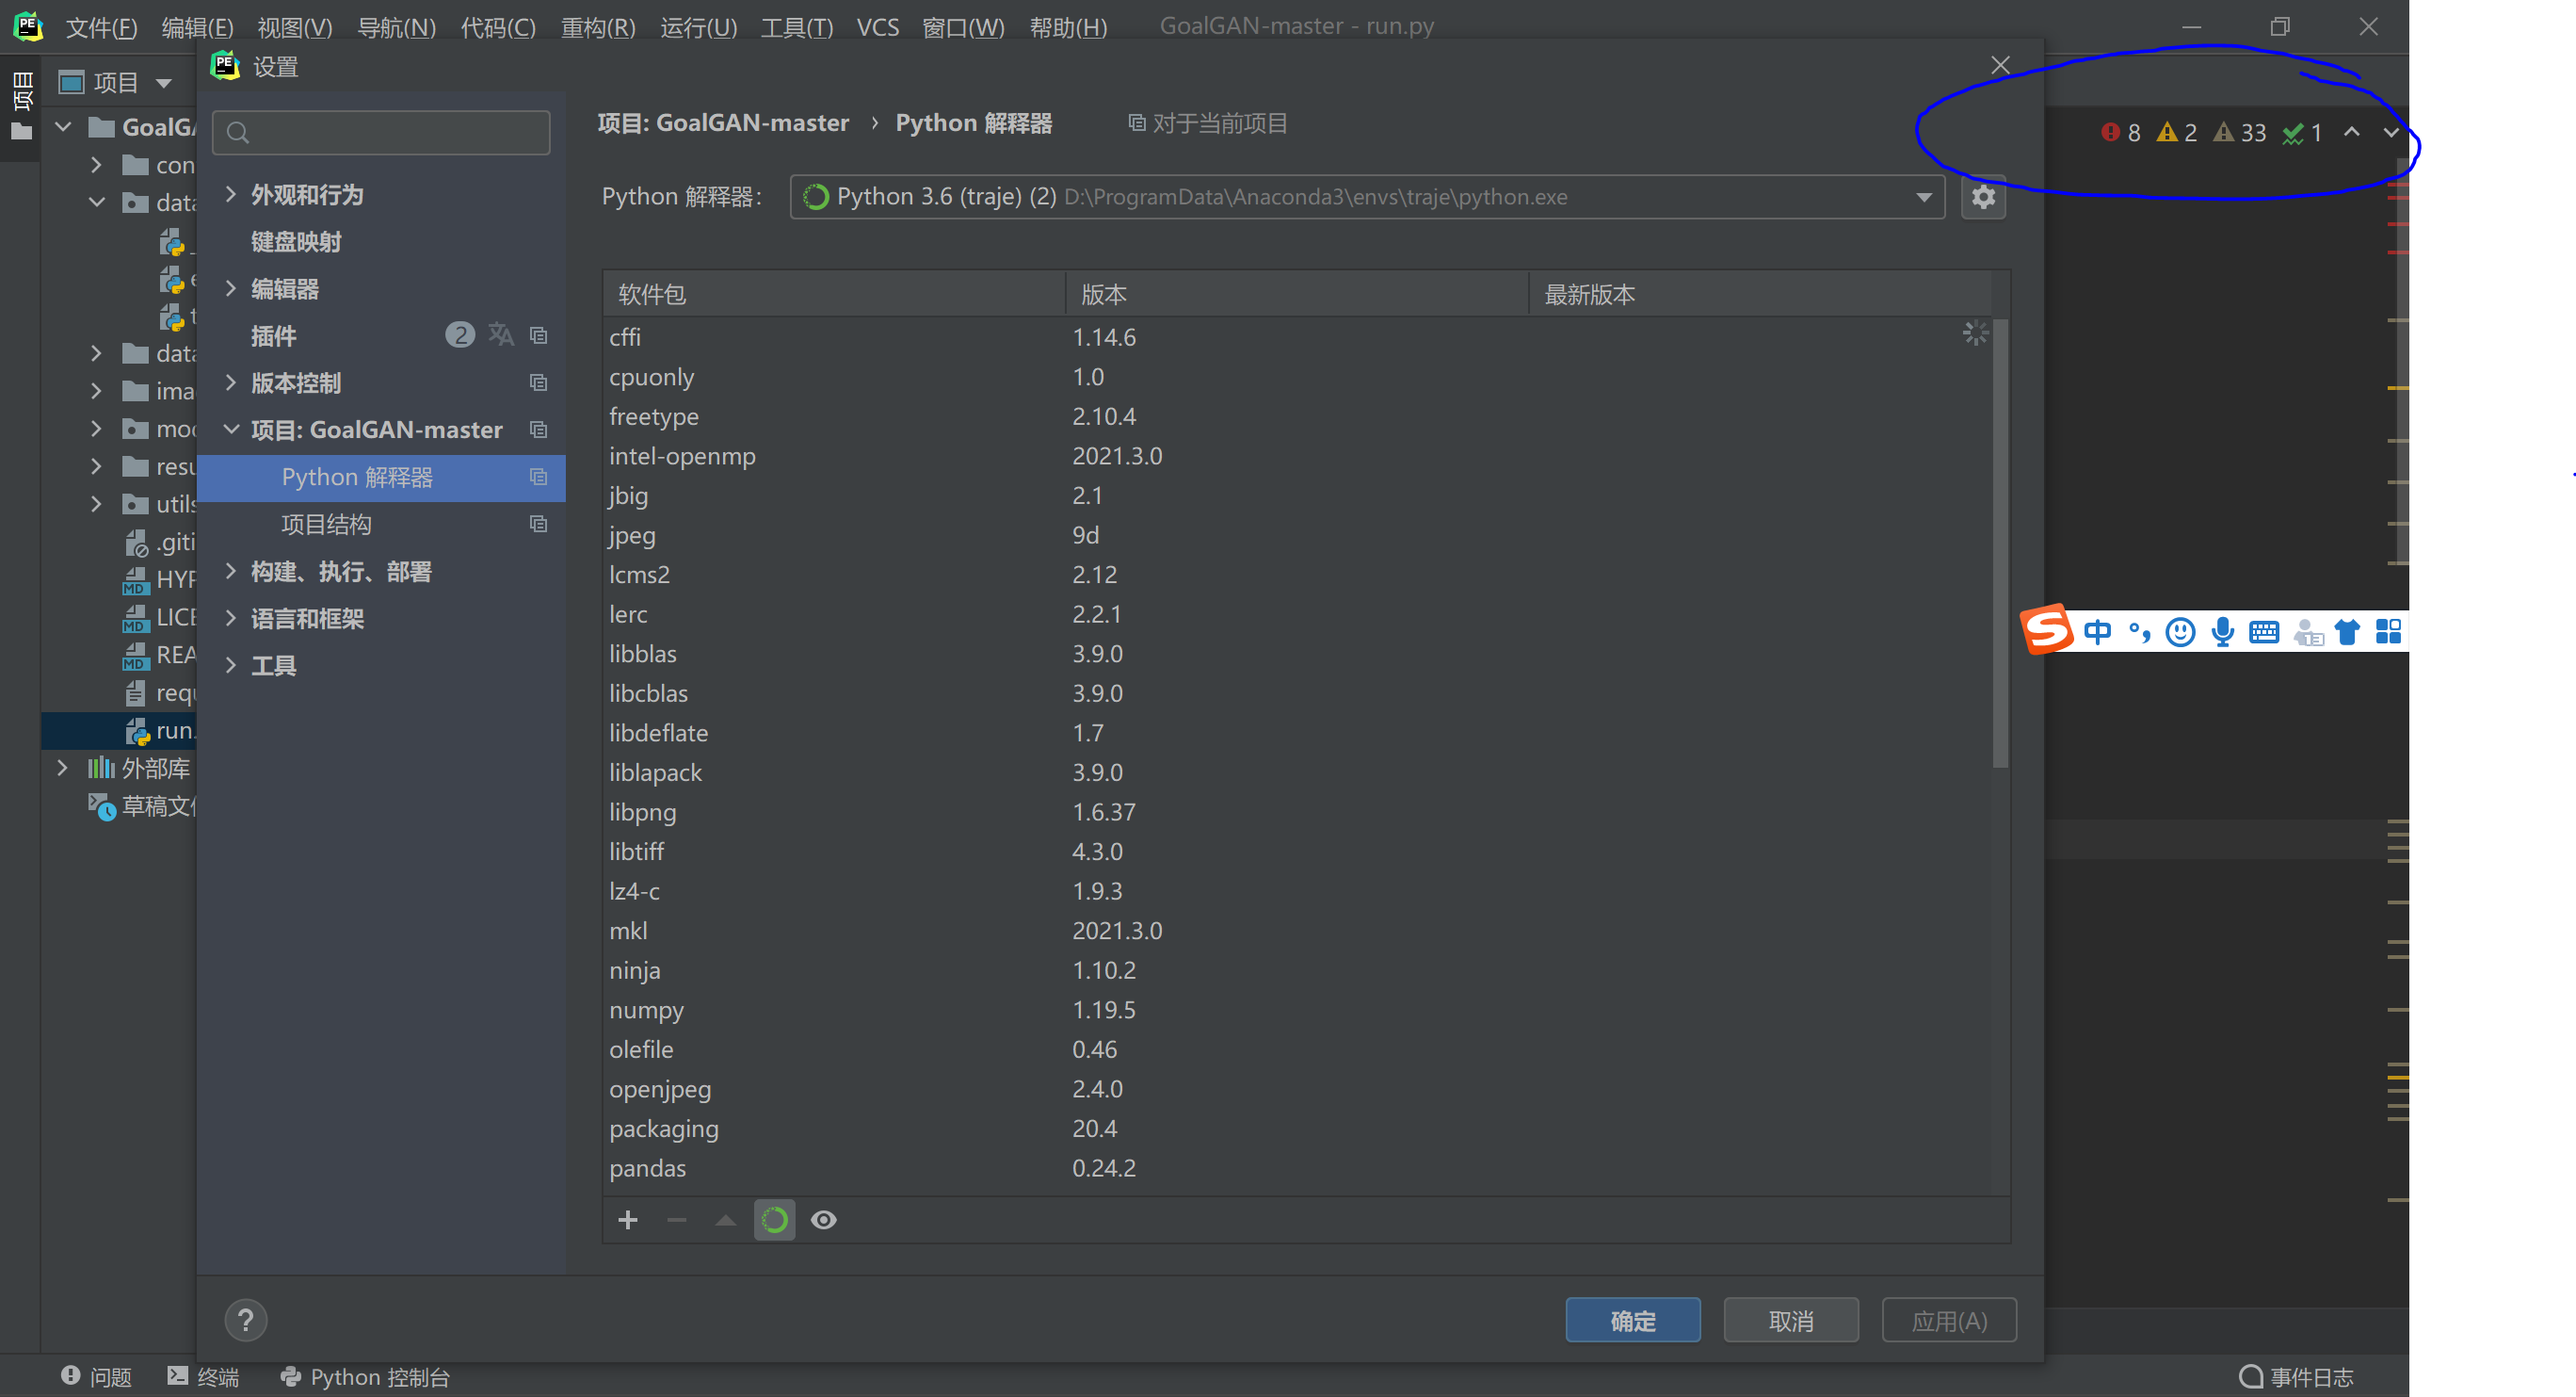Click the gear icon next to interpreter dropdown
This screenshot has height=1397, width=2576.
1983,197
